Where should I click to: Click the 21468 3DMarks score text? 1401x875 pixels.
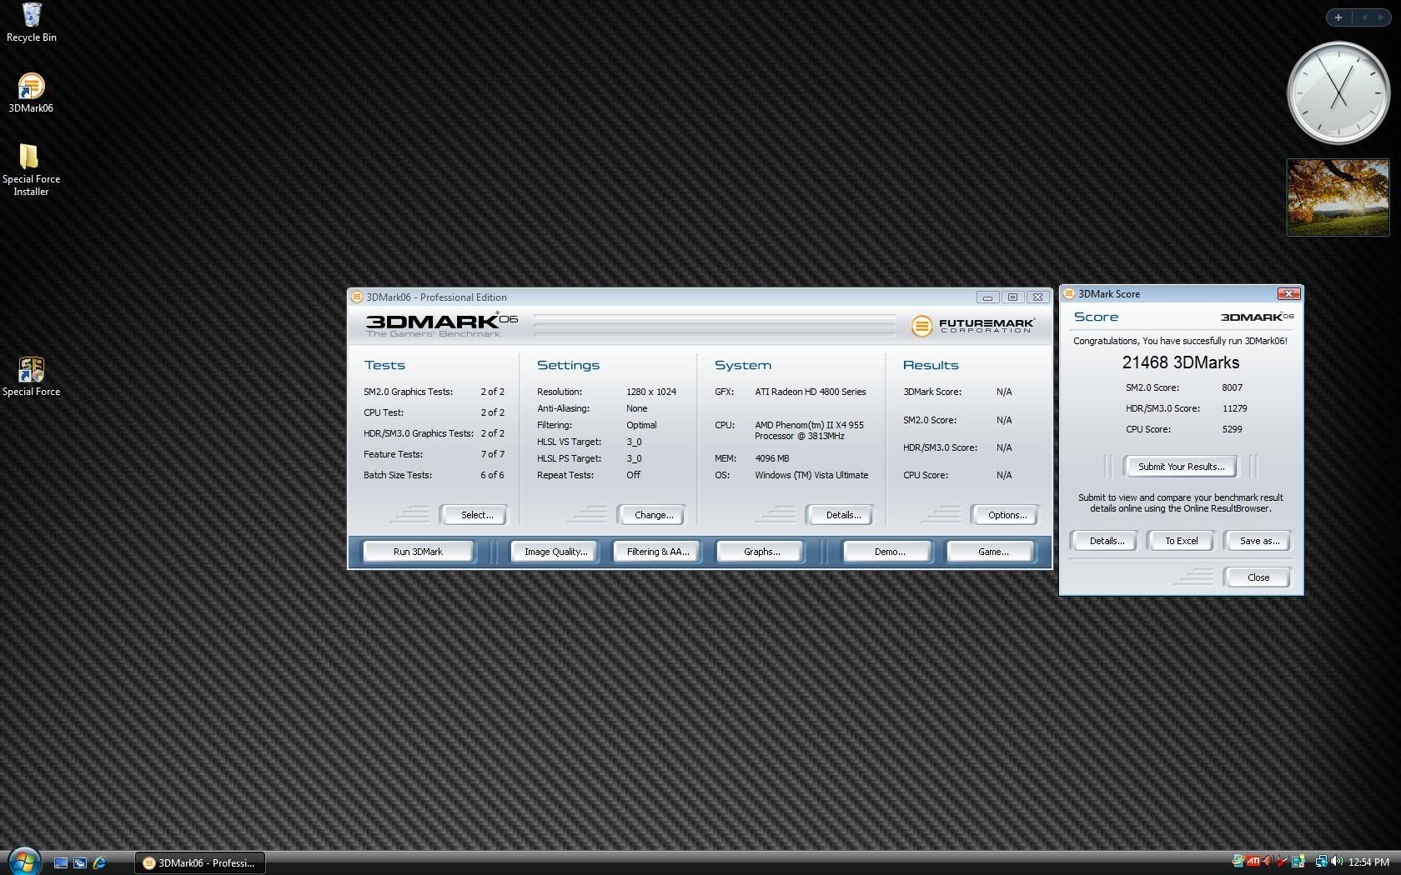1181,362
